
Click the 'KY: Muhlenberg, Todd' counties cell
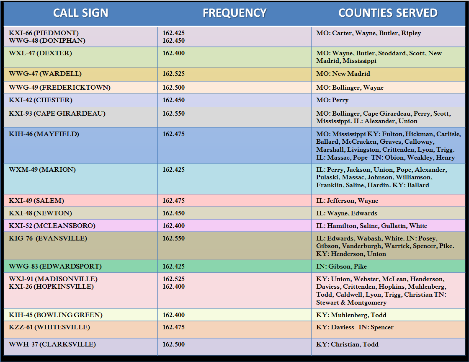click(351, 315)
